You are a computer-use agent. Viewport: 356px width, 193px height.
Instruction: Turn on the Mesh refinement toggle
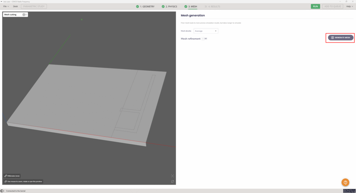tap(205, 39)
